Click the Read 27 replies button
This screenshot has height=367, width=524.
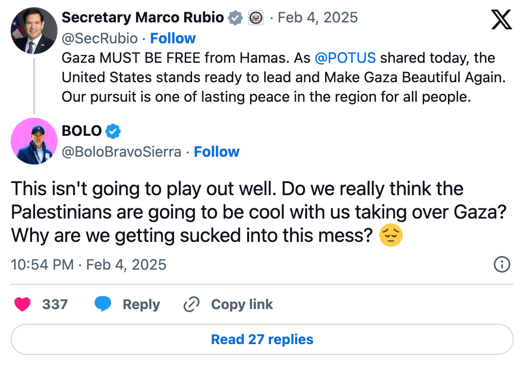[x=262, y=339]
